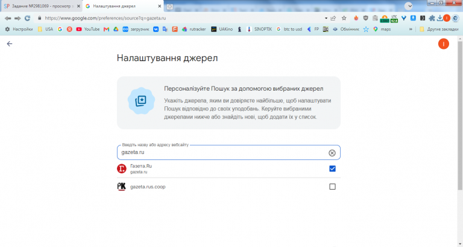This screenshot has height=247, width=463.
Task: Show browser downloads arrow icon
Action: tap(439, 18)
